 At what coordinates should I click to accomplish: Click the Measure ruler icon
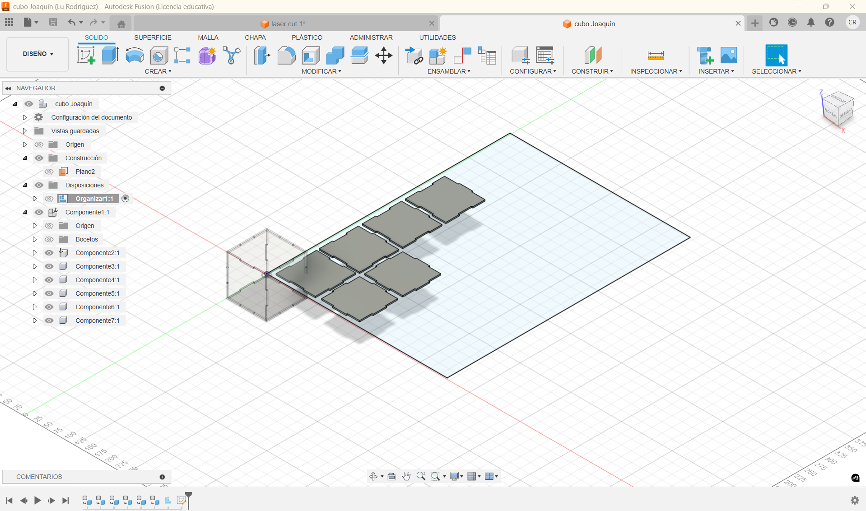[655, 56]
